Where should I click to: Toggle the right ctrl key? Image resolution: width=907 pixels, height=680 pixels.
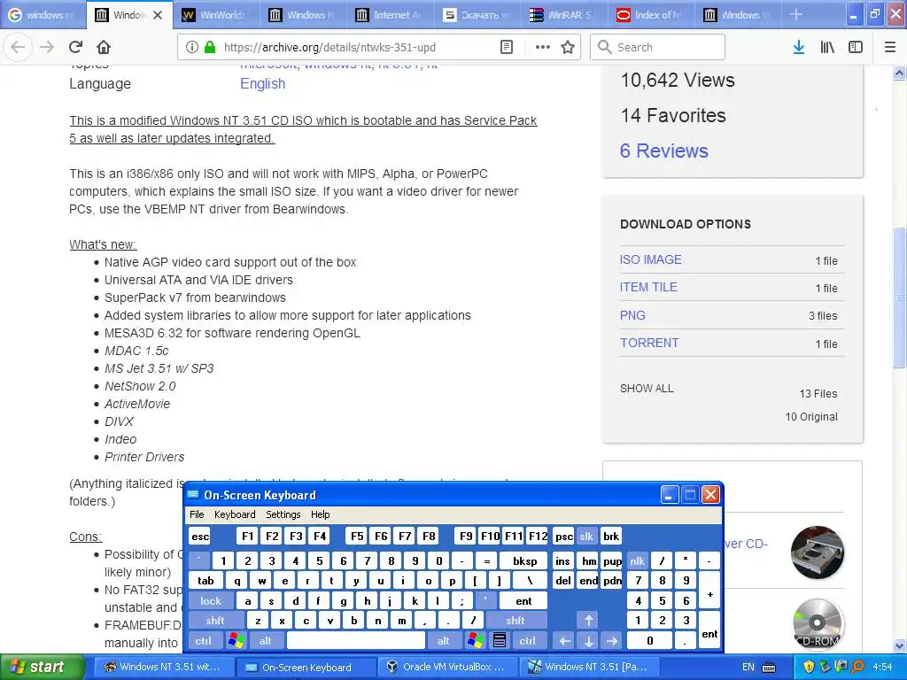point(528,640)
